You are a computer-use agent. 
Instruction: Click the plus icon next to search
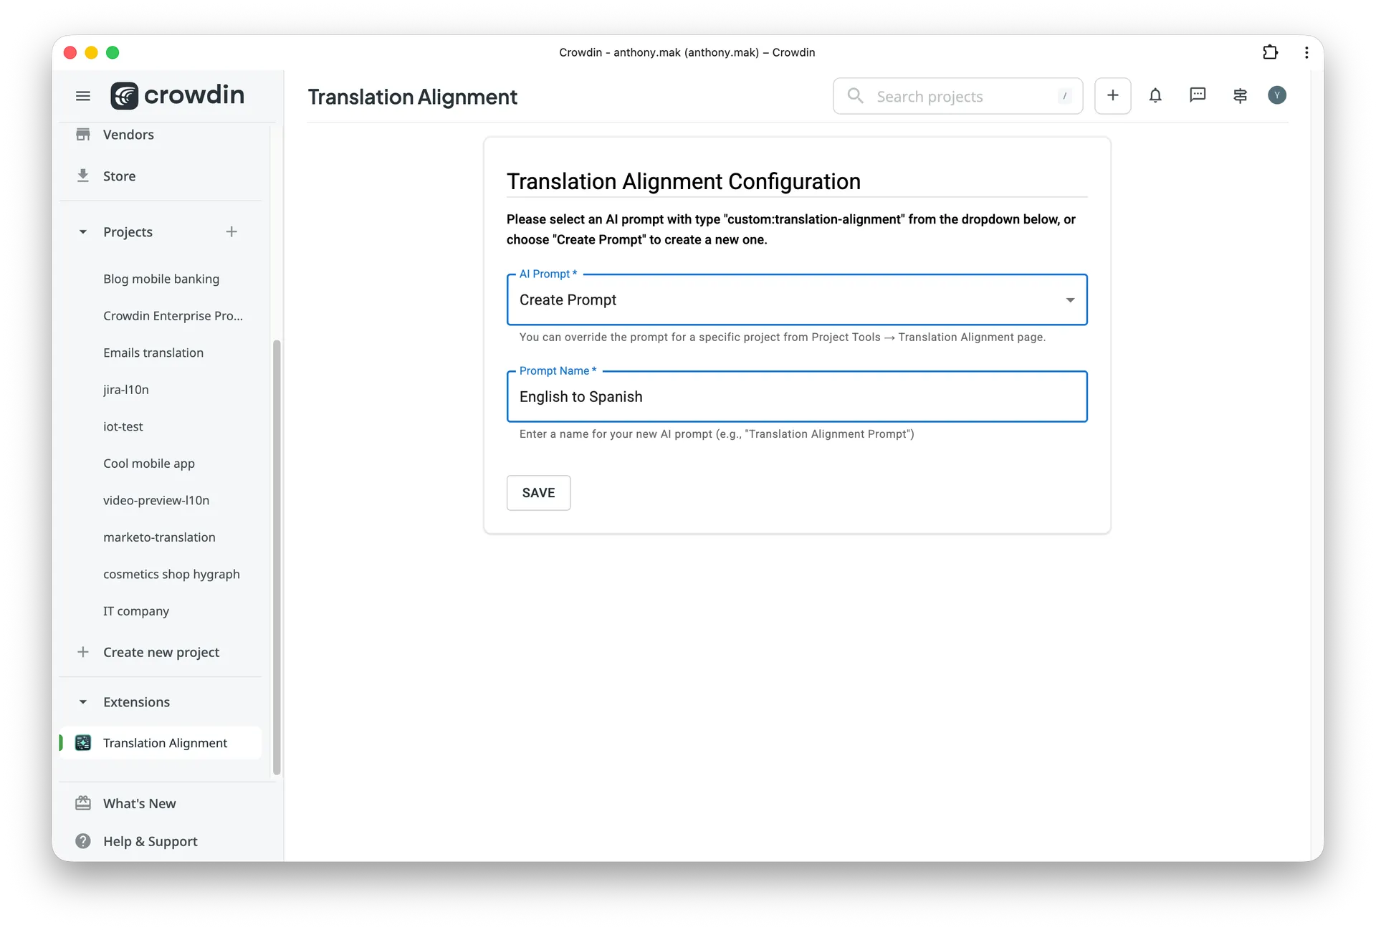point(1112,95)
